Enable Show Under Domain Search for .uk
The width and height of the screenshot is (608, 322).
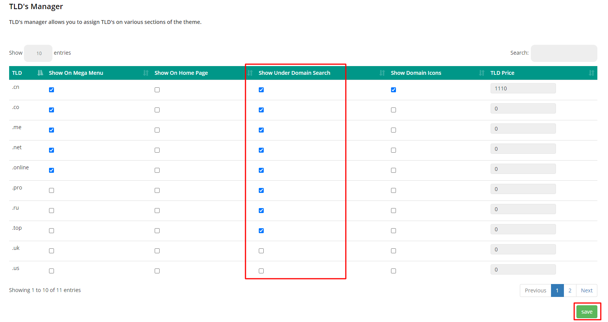click(x=261, y=251)
